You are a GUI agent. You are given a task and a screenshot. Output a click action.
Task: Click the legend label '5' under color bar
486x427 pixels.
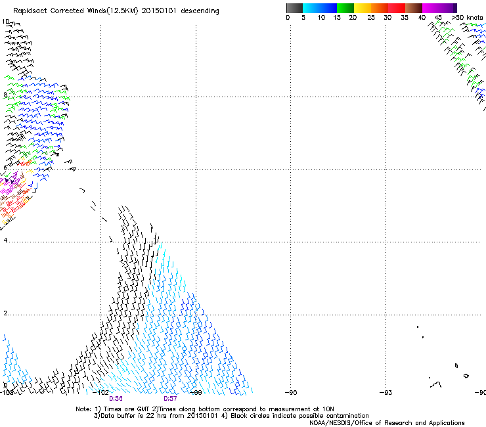click(x=303, y=18)
